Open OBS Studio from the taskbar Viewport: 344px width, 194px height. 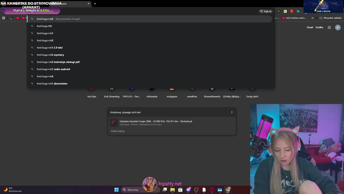(196, 190)
